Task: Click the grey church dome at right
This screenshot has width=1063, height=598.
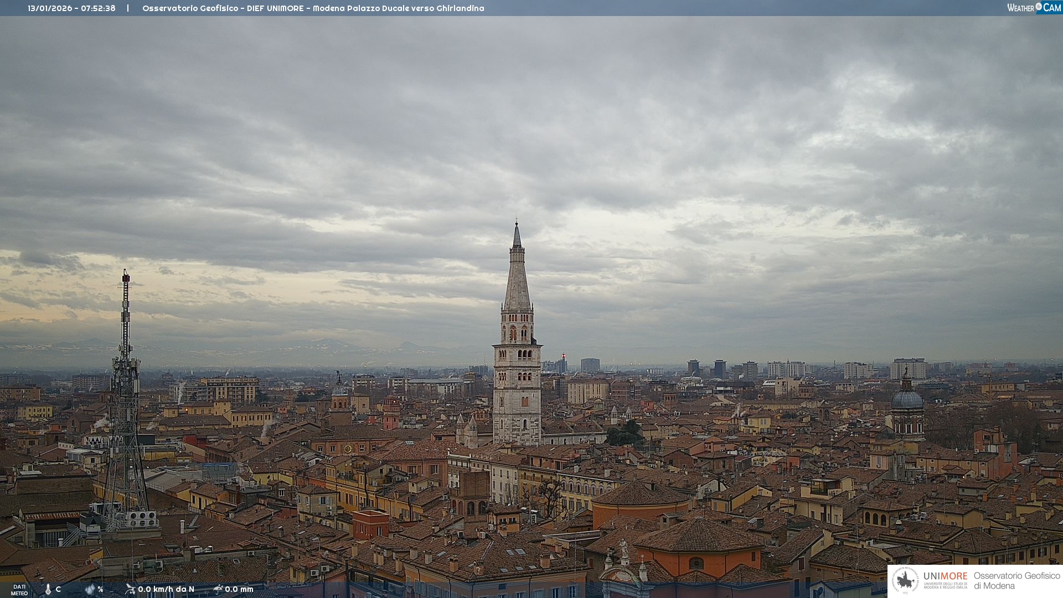Action: tap(907, 399)
